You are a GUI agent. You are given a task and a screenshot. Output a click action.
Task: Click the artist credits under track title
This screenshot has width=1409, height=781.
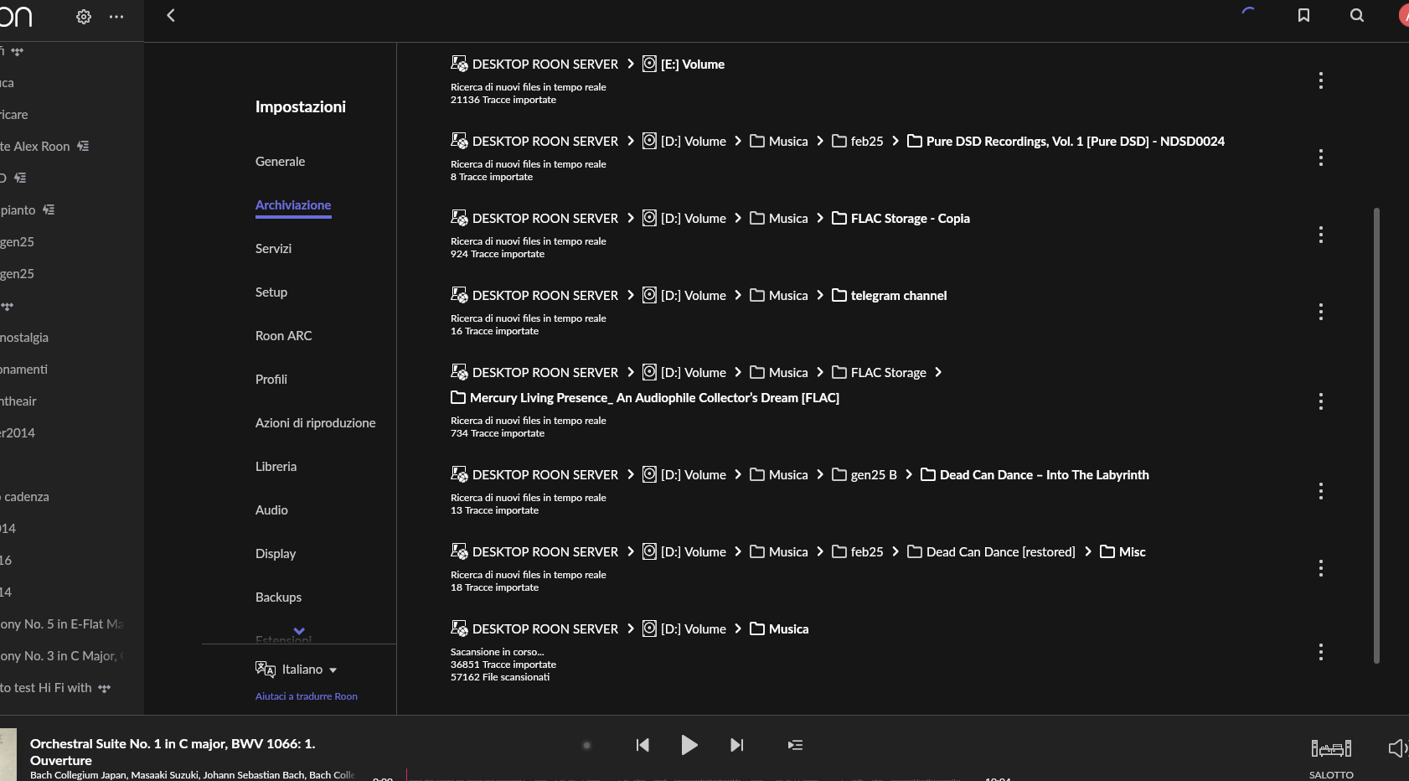[193, 775]
